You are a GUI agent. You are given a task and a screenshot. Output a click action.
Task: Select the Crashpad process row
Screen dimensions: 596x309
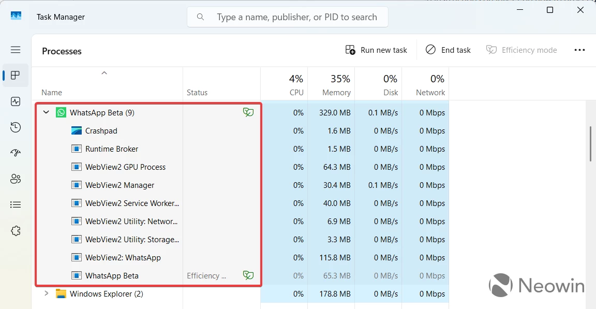(101, 131)
